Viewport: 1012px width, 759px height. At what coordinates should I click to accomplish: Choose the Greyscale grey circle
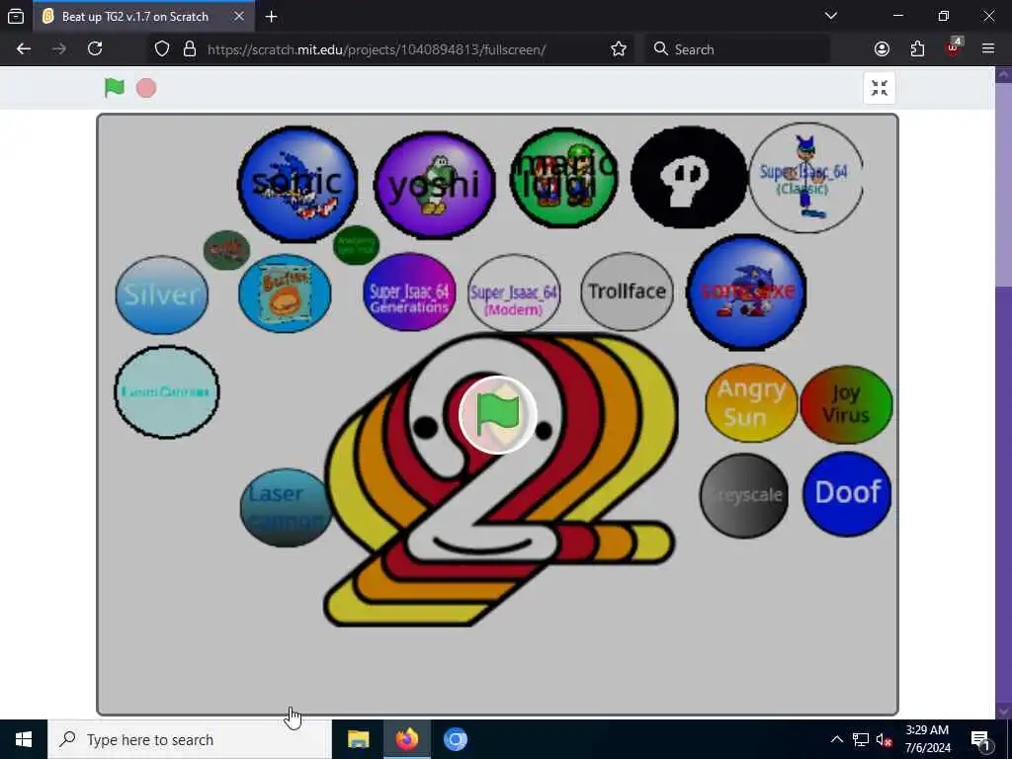(744, 496)
